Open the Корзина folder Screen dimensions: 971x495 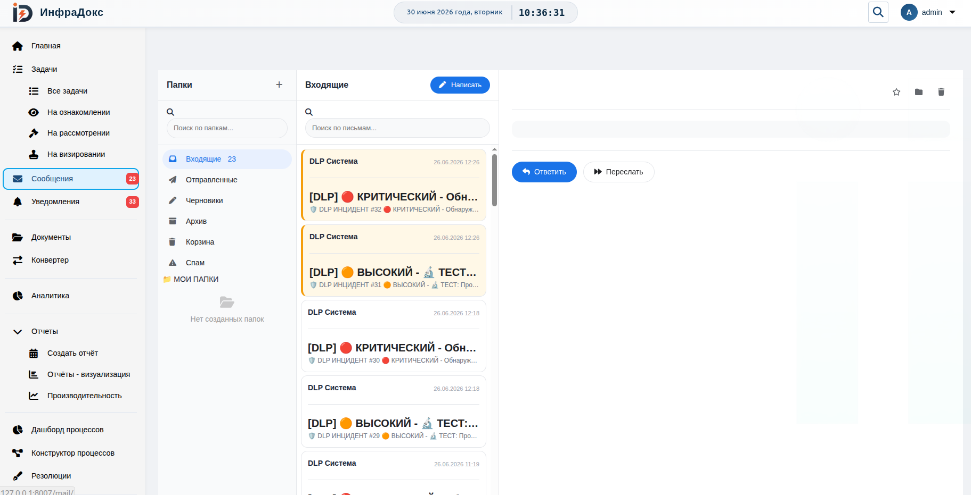pos(227,242)
